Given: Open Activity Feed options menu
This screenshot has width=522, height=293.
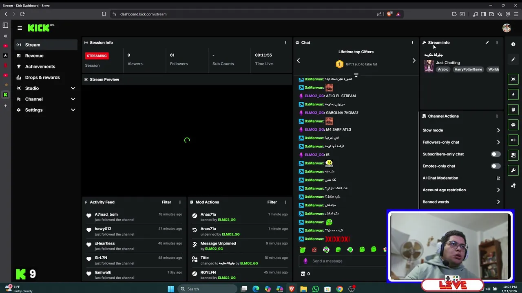Looking at the screenshot, I should pos(180,202).
